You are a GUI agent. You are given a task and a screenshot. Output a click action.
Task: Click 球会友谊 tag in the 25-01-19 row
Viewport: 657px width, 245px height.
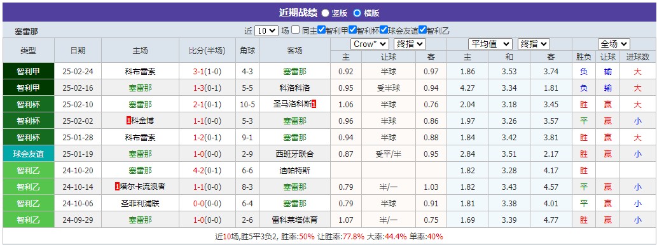[29, 154]
